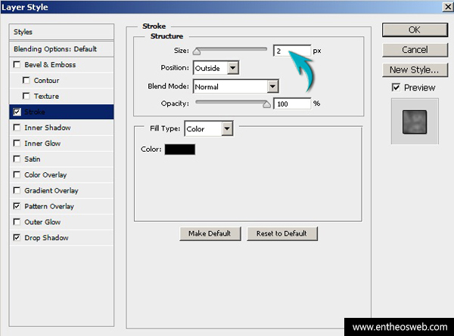The width and height of the screenshot is (454, 336).
Task: Click the New Style... button
Action: pos(414,69)
